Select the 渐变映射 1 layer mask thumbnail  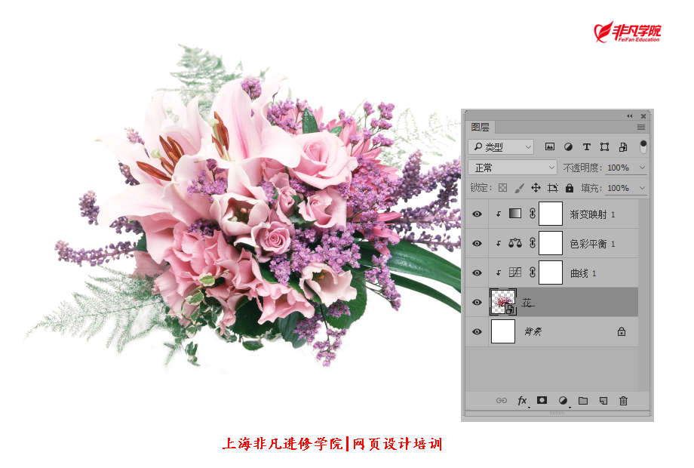click(x=551, y=214)
